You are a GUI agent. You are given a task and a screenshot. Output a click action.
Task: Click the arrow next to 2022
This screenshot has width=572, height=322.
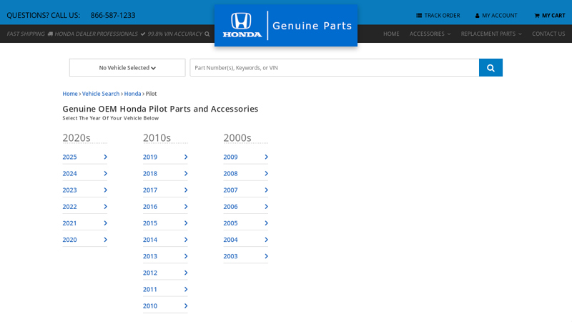point(105,207)
